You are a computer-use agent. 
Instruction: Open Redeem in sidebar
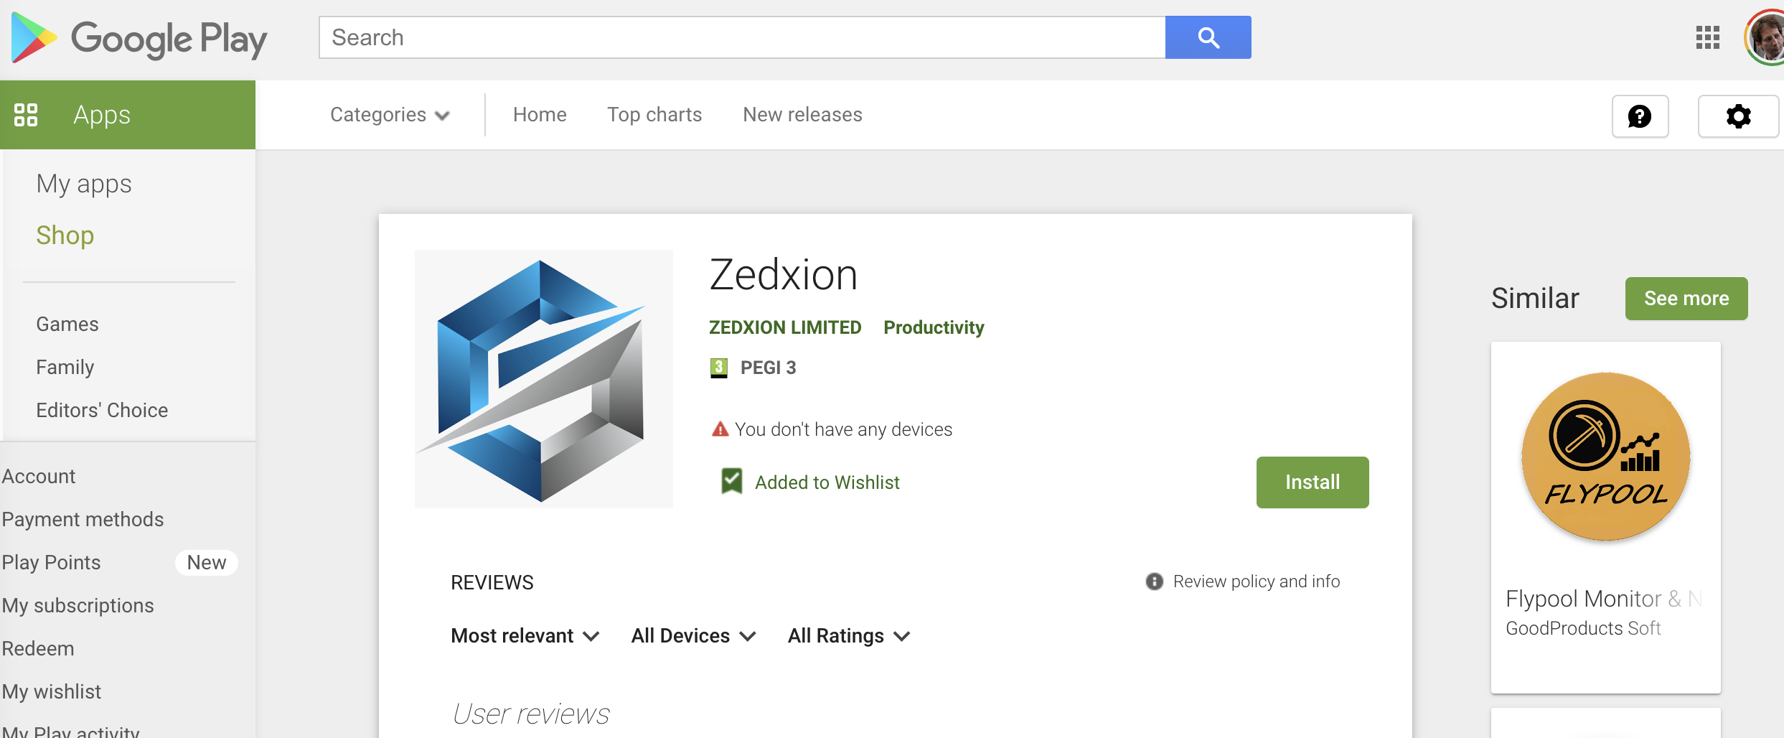tap(38, 649)
